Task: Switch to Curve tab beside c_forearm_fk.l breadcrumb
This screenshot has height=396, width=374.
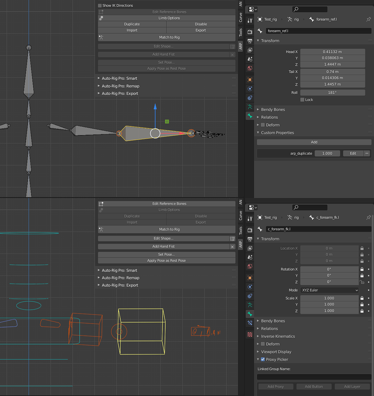Action: coord(240,215)
